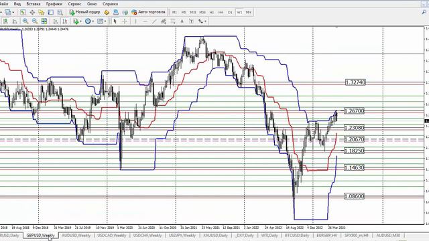The height and width of the screenshot is (241, 429).
Task: Select the arrow cursor tool
Action: [x=115, y=21]
